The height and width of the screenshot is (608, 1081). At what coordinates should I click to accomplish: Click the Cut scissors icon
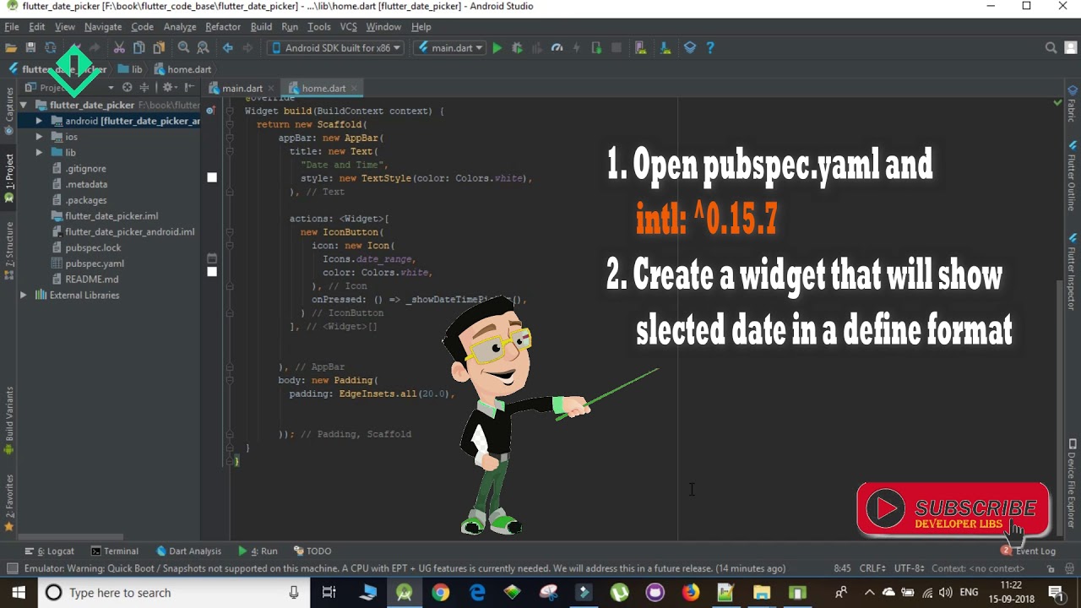[119, 48]
